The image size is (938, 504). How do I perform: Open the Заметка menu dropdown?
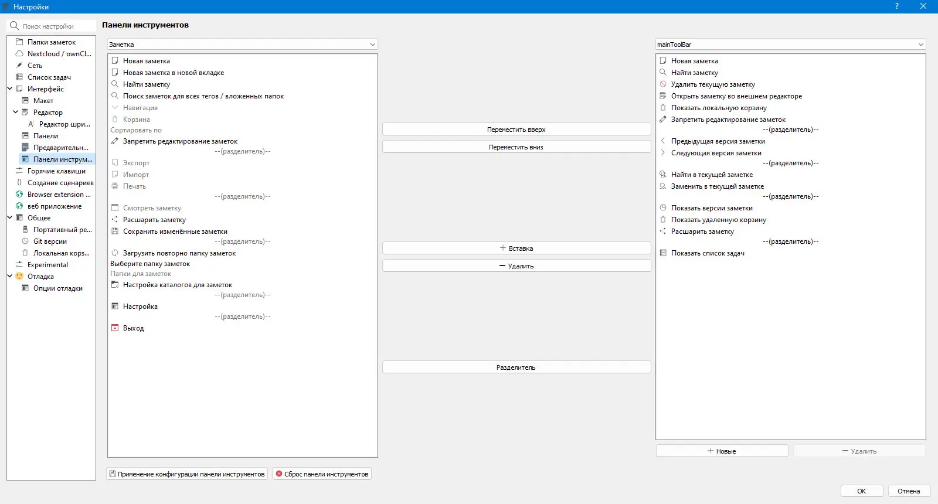[x=242, y=45]
